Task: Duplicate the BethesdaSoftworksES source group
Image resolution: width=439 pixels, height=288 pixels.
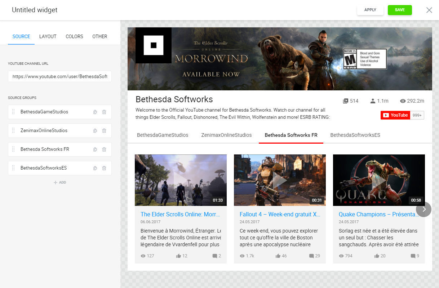Action: point(95,168)
